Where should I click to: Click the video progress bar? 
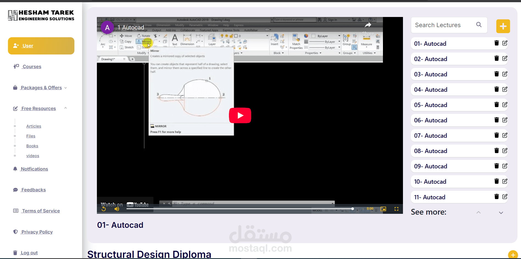[239, 209]
